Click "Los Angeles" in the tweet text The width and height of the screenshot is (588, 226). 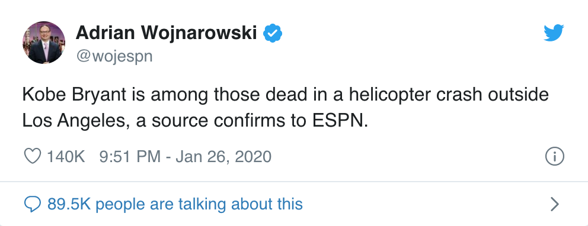pos(76,121)
